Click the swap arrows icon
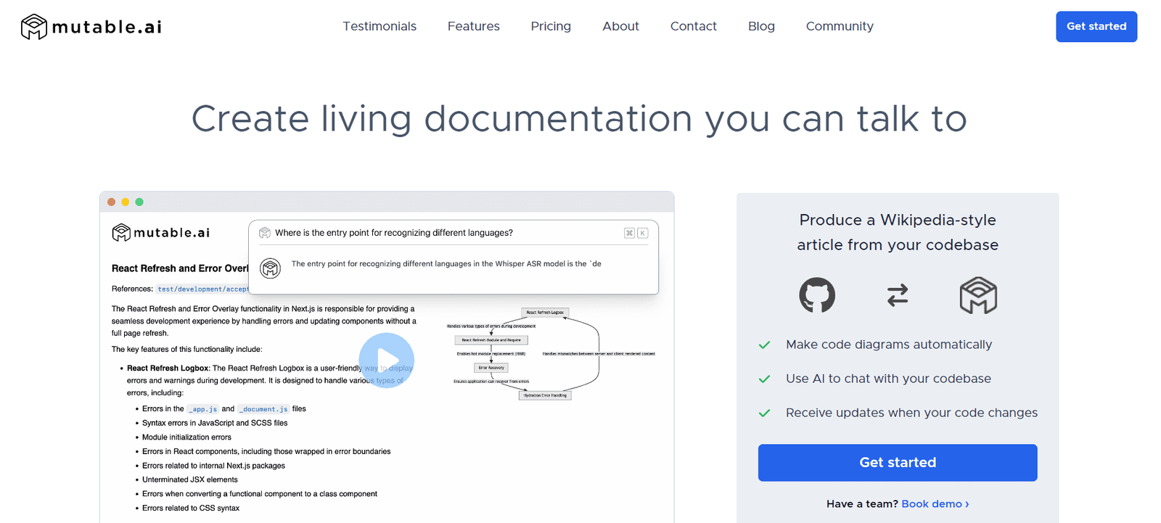 (x=898, y=295)
